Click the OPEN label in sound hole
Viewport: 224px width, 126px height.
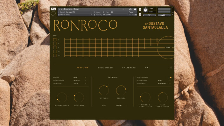[168, 48]
